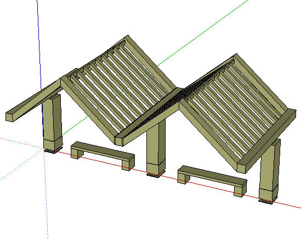Viewport: 301px width, 240px height.
Task: Click the base plate under the leftmost post
Action: (x=53, y=150)
